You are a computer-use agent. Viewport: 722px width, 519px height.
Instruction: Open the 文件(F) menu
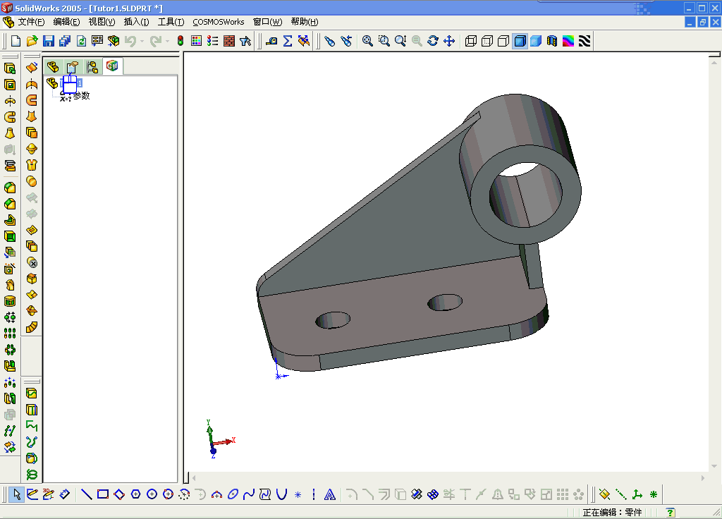(x=31, y=22)
